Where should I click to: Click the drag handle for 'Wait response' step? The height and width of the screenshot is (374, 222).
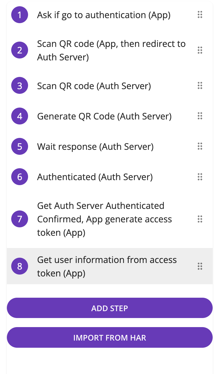coord(200,146)
